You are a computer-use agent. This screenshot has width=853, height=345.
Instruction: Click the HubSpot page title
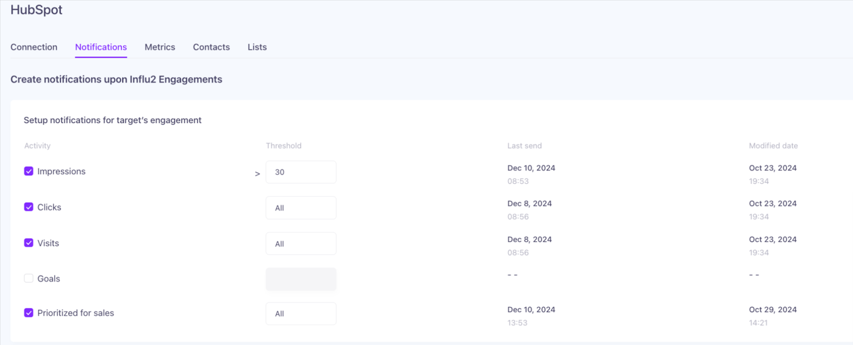coord(36,10)
